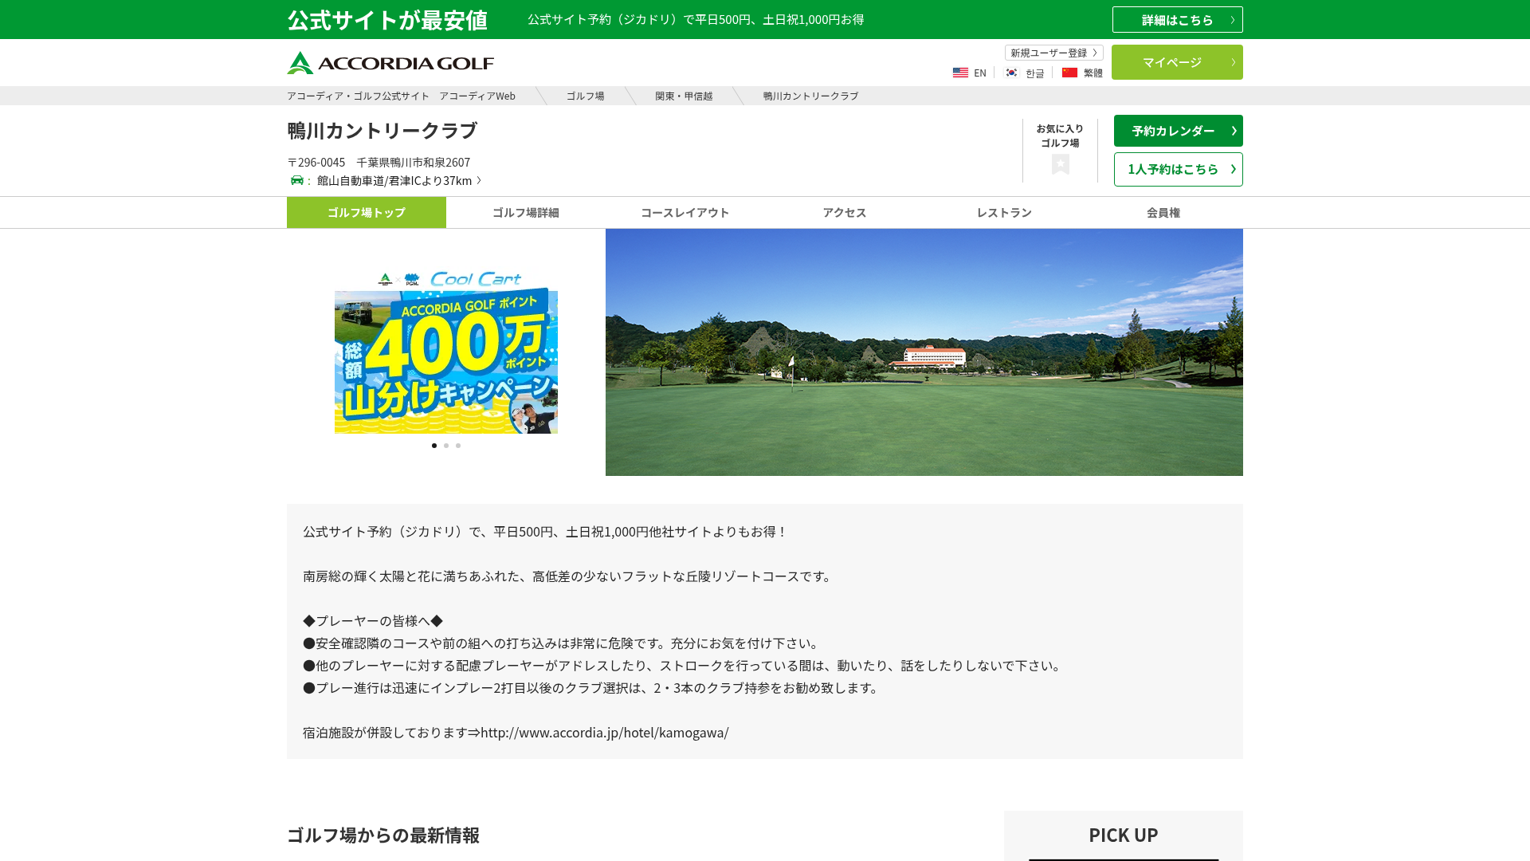Screen dimensions: 1530x861
Task: Switch to ゴルフ場詳細 tab
Action: coord(526,213)
